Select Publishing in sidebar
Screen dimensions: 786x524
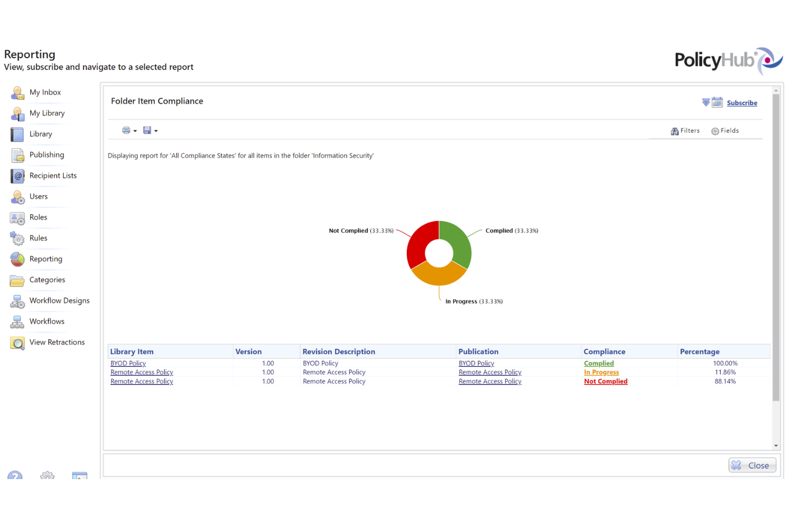(47, 154)
